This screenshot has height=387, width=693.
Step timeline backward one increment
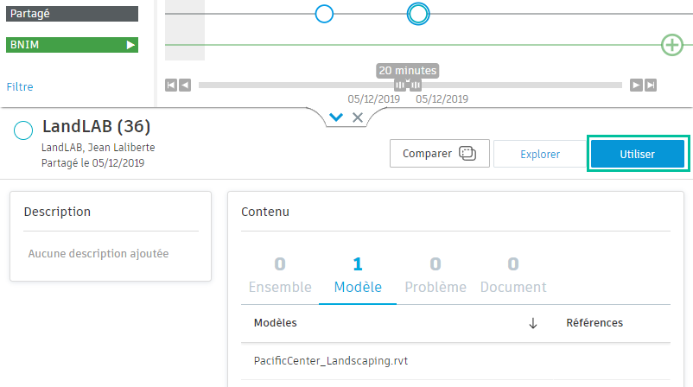coord(185,85)
